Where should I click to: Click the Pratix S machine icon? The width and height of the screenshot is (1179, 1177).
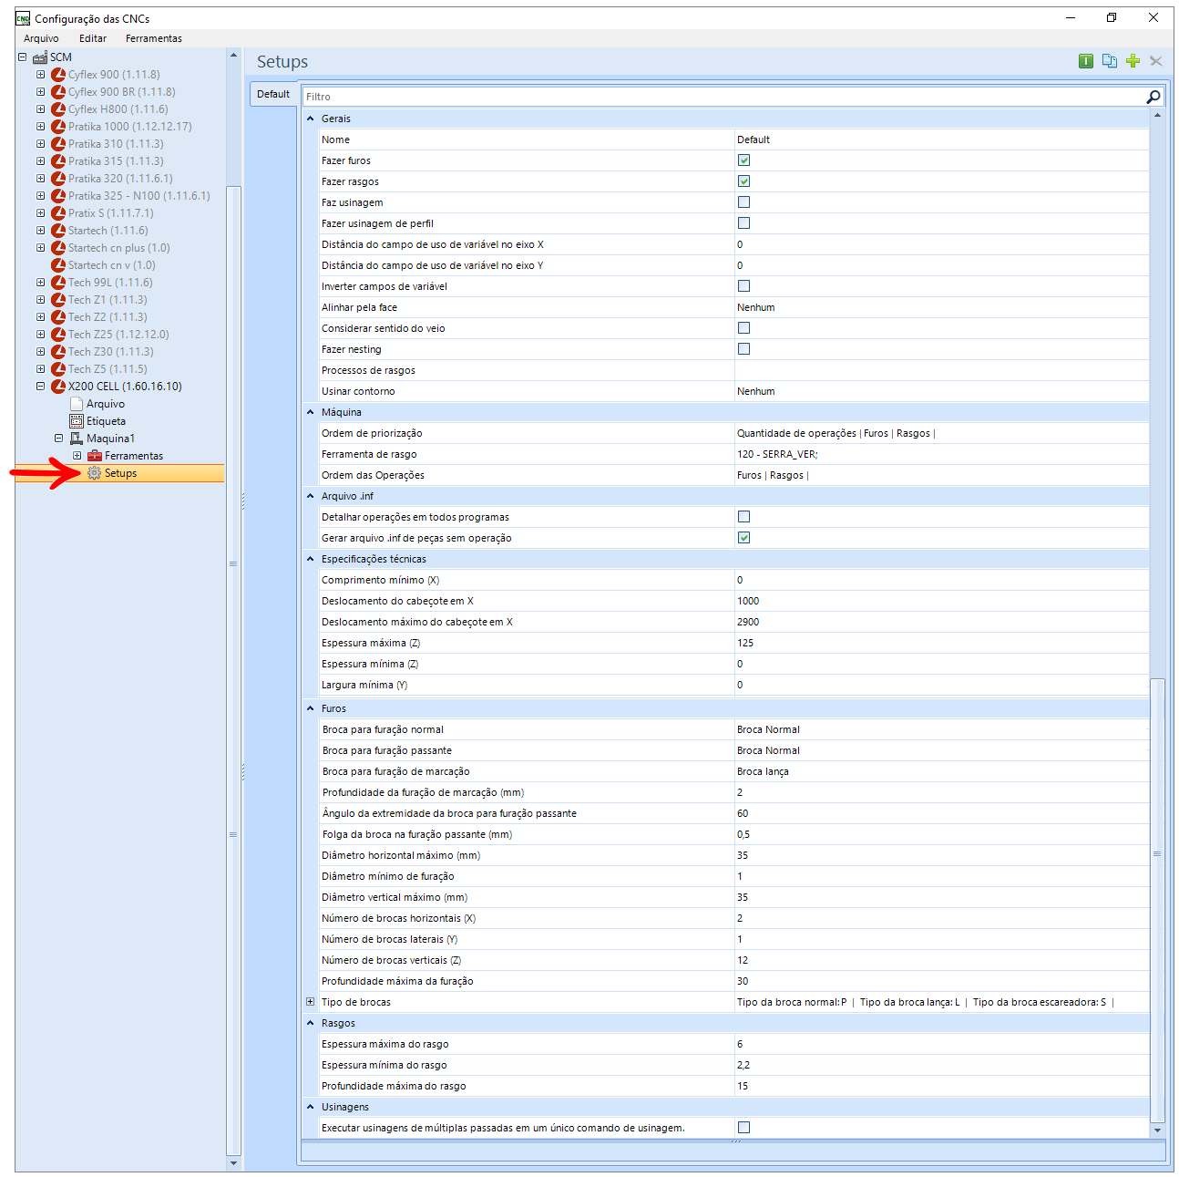[x=58, y=213]
